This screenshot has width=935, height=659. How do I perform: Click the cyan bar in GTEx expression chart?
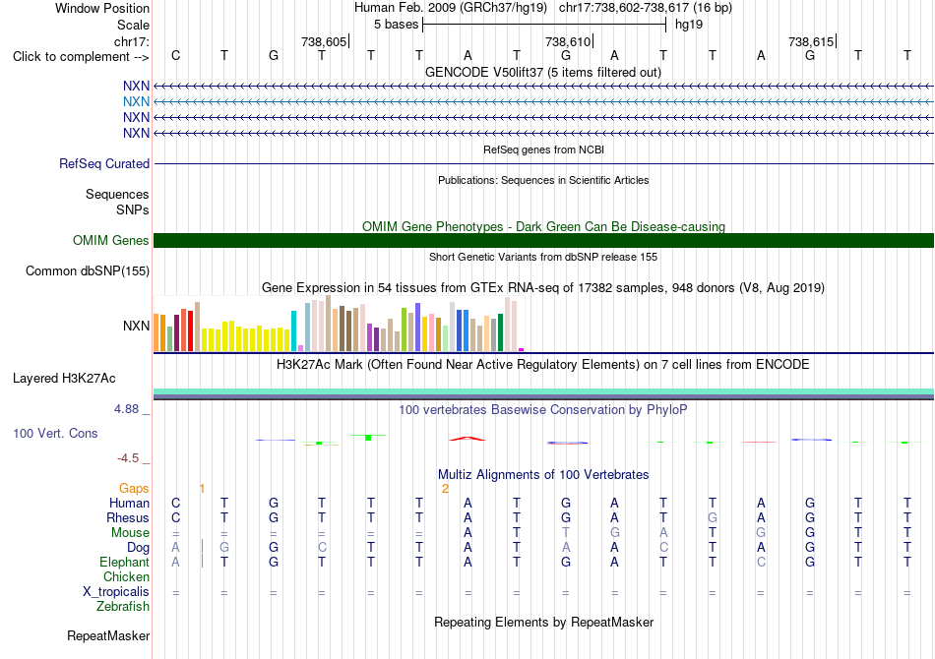(293, 330)
